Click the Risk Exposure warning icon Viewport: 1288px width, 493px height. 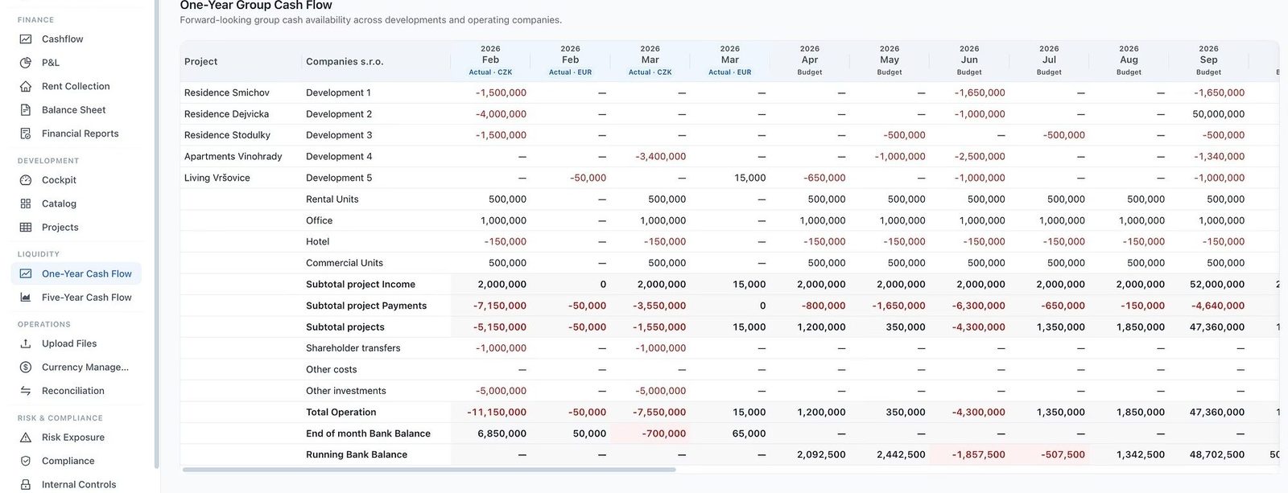[26, 438]
